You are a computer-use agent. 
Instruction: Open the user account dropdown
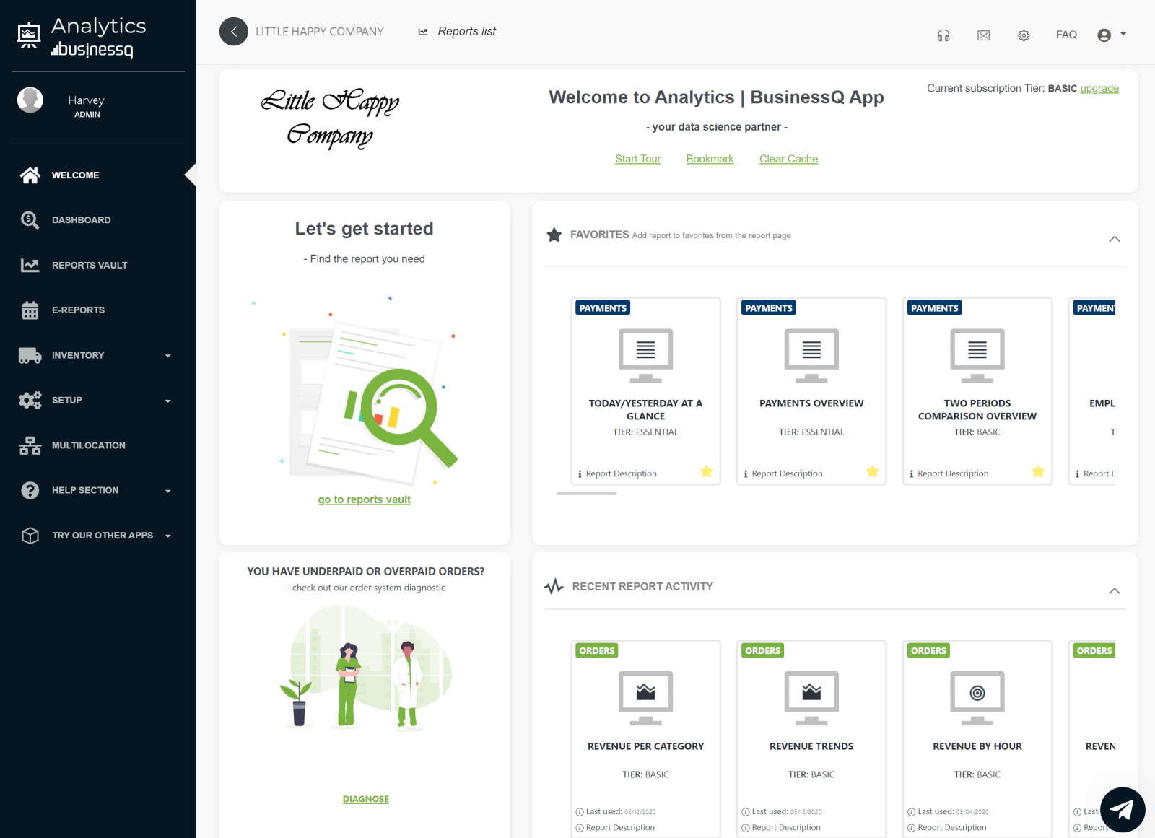click(x=1112, y=34)
